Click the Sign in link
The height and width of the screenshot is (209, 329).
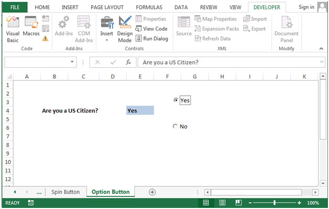coord(306,7)
